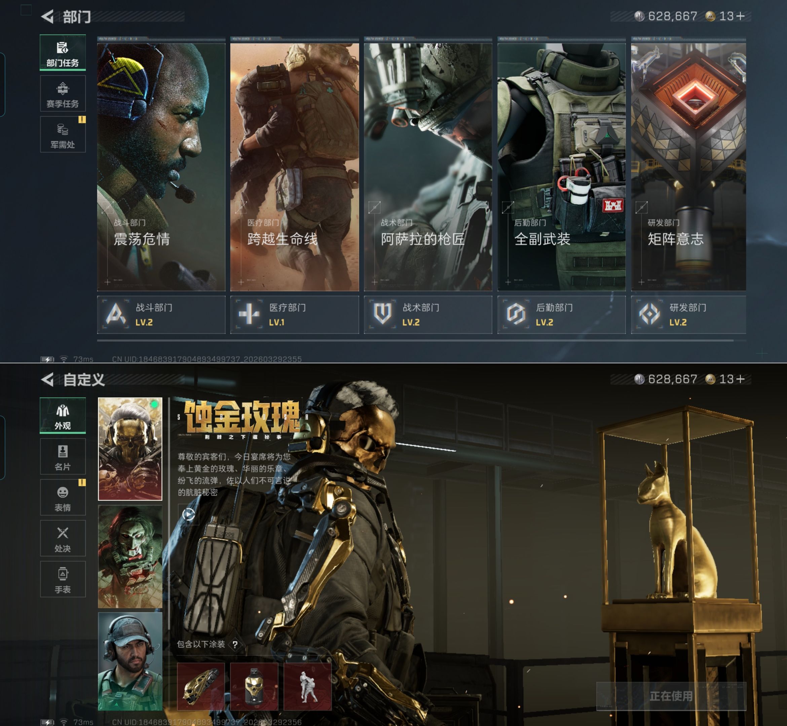
Task: Open the 医疗部门 LV.1 button
Action: coord(294,315)
